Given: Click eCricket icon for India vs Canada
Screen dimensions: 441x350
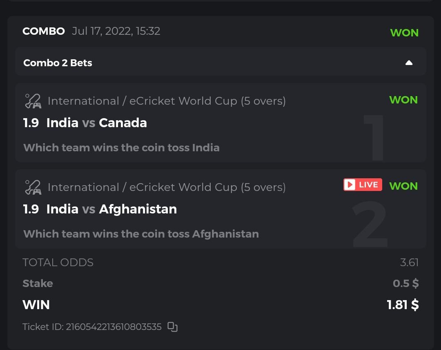Looking at the screenshot, I should [x=33, y=101].
